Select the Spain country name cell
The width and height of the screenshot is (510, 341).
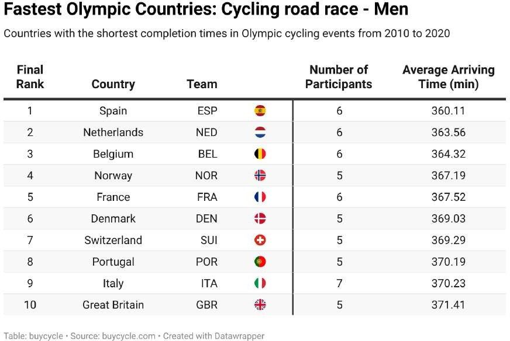pos(113,110)
